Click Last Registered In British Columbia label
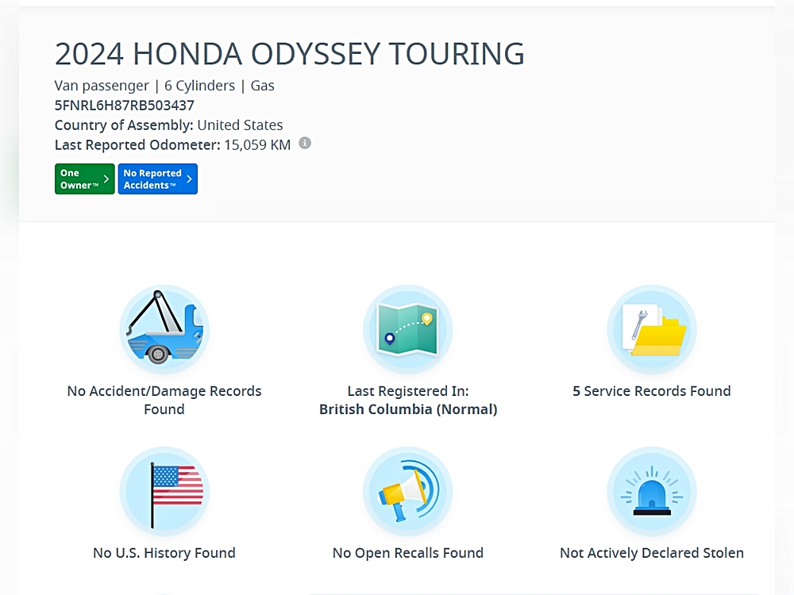Screen dimensions: 794x595 pyautogui.click(x=407, y=400)
